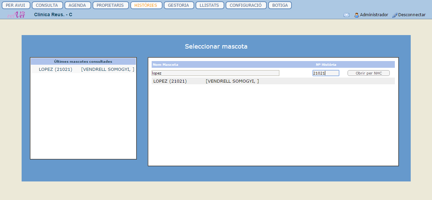Open the AGENDA section

(x=77, y=5)
